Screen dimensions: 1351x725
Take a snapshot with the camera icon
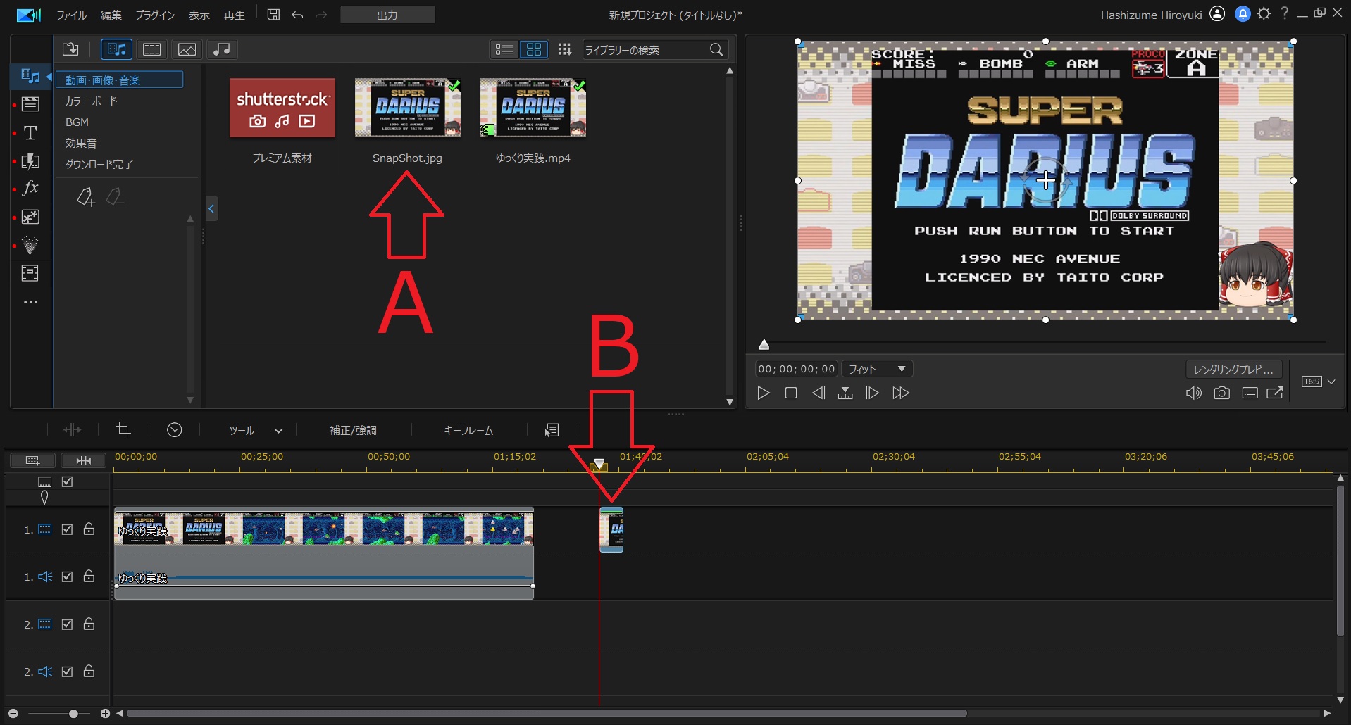[x=1222, y=393]
